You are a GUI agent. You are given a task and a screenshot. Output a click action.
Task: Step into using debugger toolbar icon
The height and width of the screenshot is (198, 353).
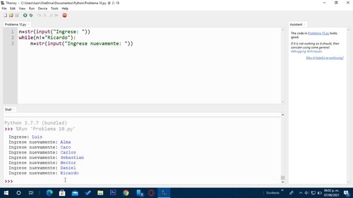45,15
